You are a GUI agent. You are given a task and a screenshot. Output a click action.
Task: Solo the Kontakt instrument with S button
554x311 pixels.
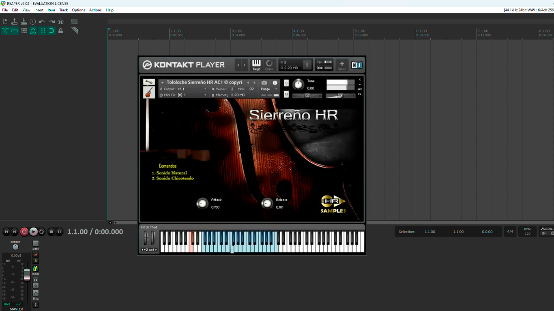coord(286,83)
